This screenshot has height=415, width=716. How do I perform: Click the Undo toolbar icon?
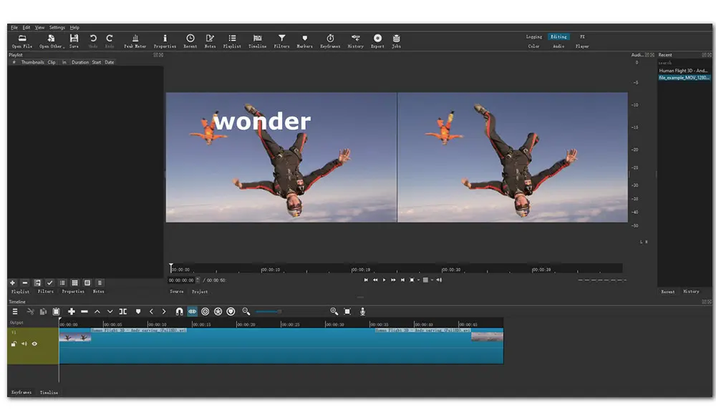(93, 41)
